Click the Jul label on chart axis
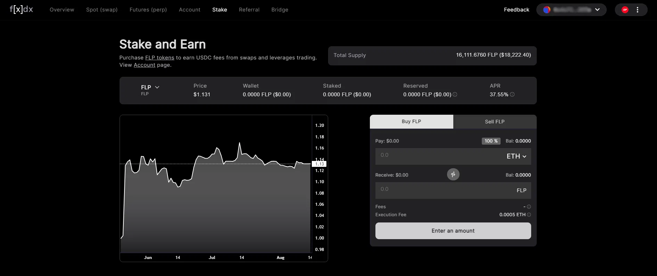Screen dimensions: 657x276 click(212, 258)
